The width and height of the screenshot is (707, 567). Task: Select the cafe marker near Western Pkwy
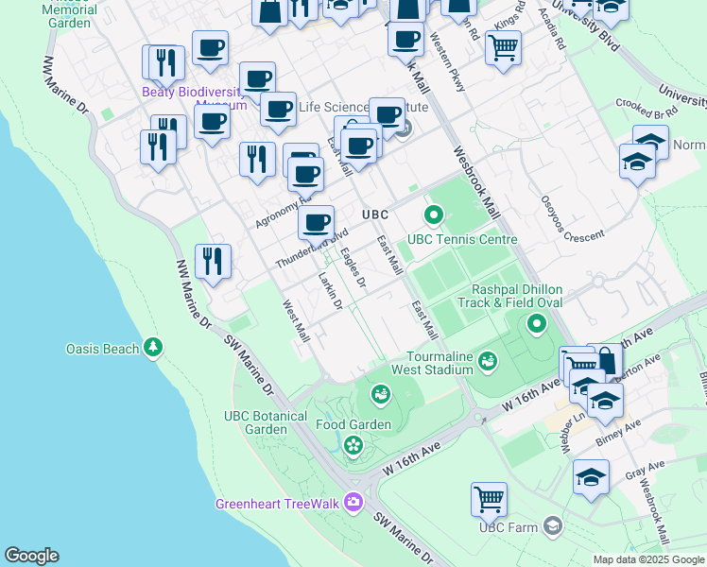(x=405, y=41)
